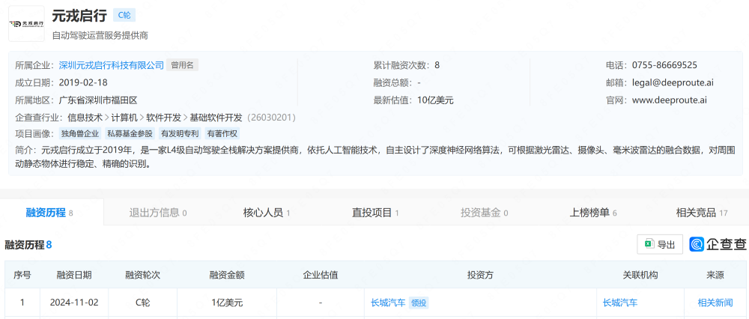Open 长城汽车 in the 关联机构 column
Viewport: 749px width, 319px height.
tap(620, 303)
